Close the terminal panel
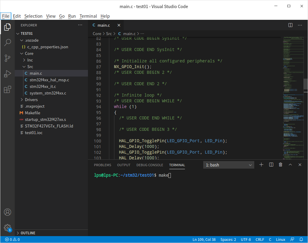Screen dimensions: 308x243 click(300, 165)
